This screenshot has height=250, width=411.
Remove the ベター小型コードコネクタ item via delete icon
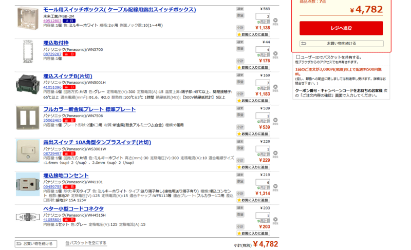click(x=275, y=220)
